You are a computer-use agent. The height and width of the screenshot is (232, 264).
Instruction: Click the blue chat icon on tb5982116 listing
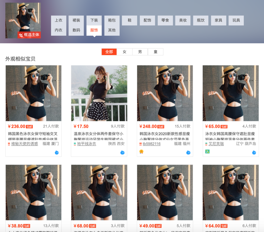pyautogui.click(x=188, y=153)
